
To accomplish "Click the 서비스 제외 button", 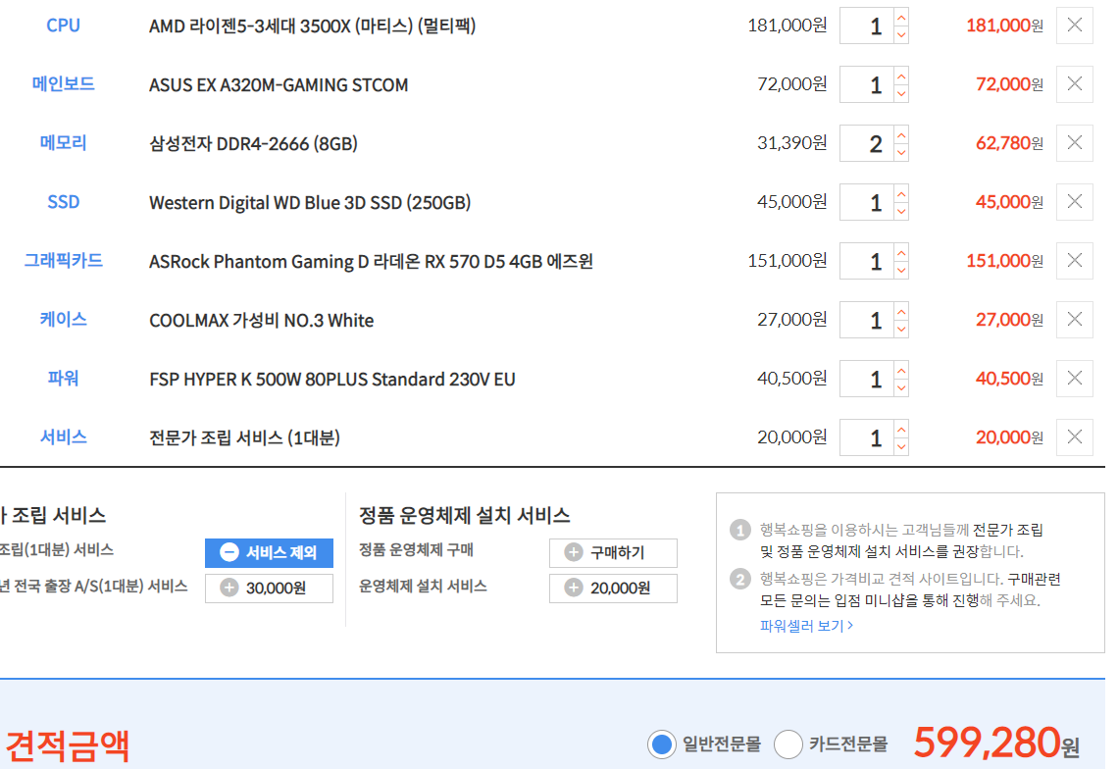I will [269, 553].
